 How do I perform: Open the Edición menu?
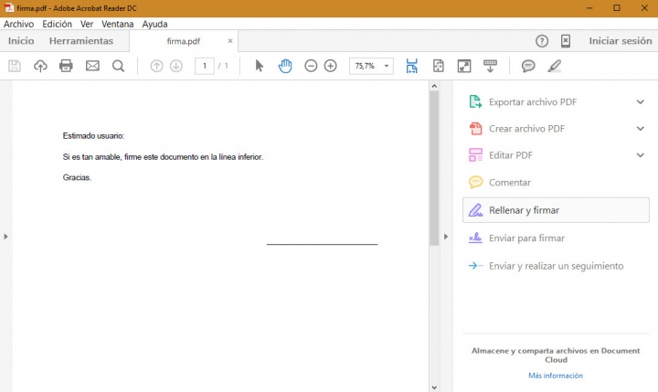click(x=57, y=24)
